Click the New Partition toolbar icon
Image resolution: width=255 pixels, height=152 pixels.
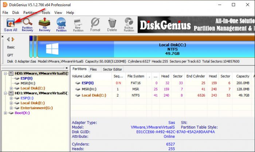tap(78, 25)
